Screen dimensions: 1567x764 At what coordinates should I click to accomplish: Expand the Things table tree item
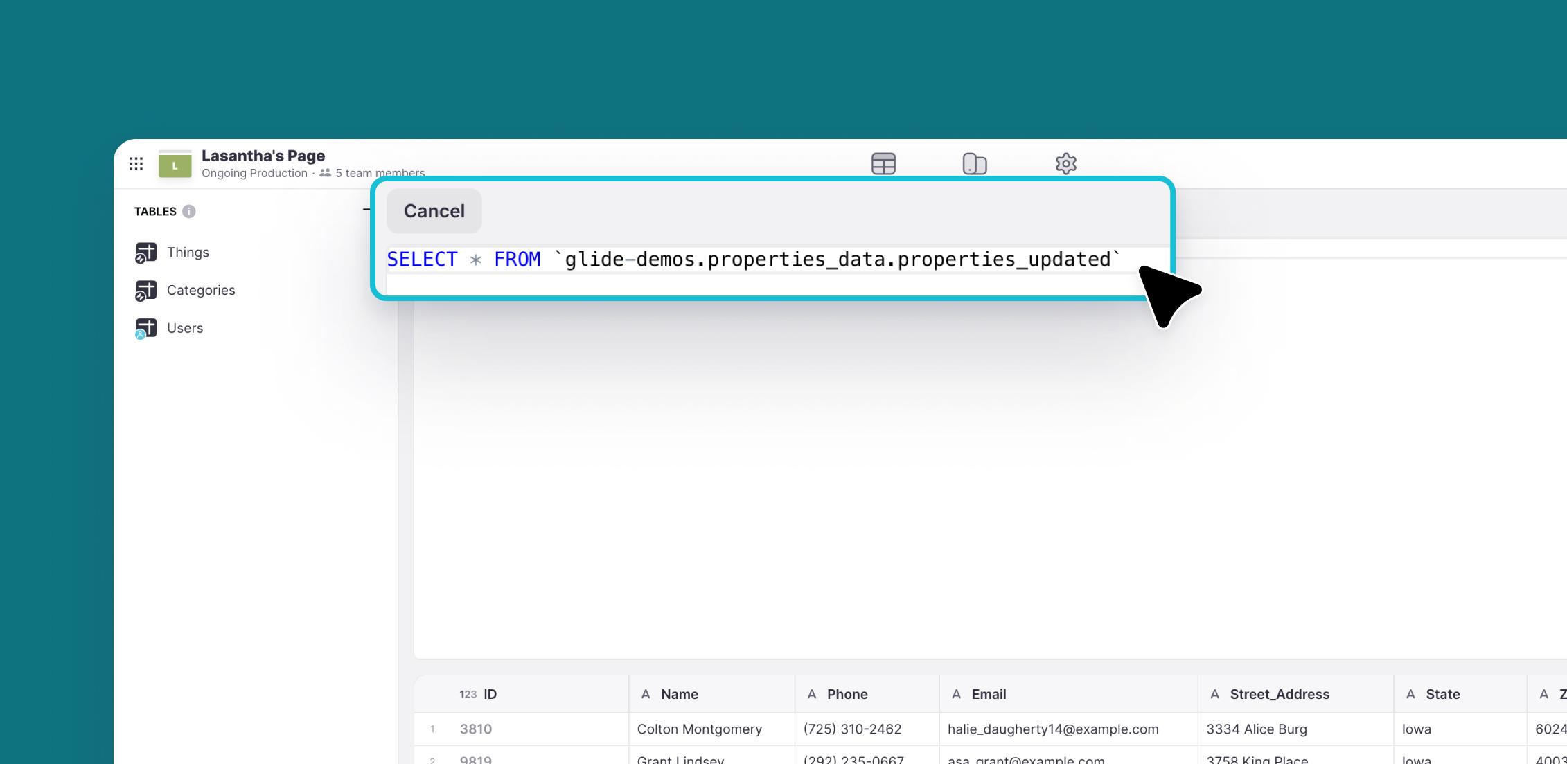190,252
